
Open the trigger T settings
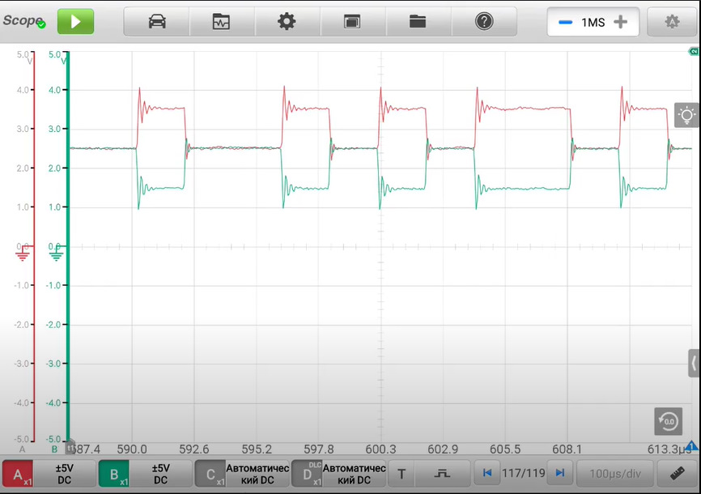point(401,474)
